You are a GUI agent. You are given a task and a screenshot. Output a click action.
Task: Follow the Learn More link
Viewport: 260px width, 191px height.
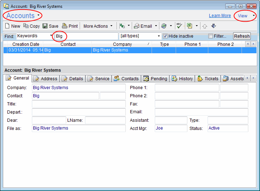coord(220,16)
